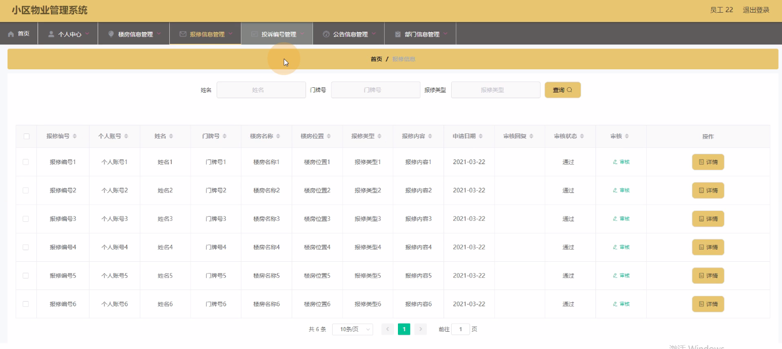
Task: Expand the 公告信息管理 menu dropdown
Action: pos(373,34)
